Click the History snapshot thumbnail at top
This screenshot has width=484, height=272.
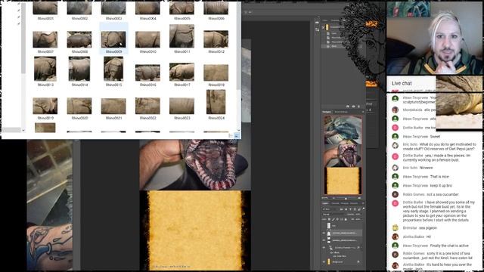(x=327, y=27)
